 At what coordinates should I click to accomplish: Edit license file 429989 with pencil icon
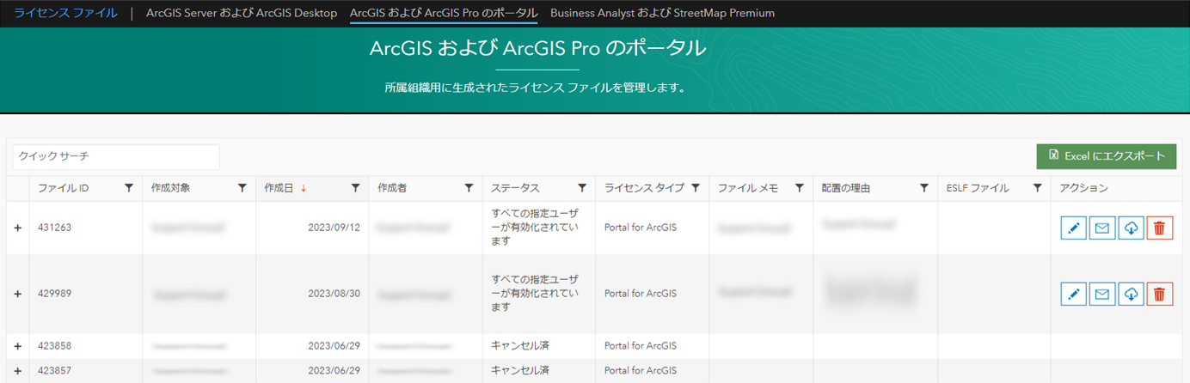pyautogui.click(x=1073, y=294)
